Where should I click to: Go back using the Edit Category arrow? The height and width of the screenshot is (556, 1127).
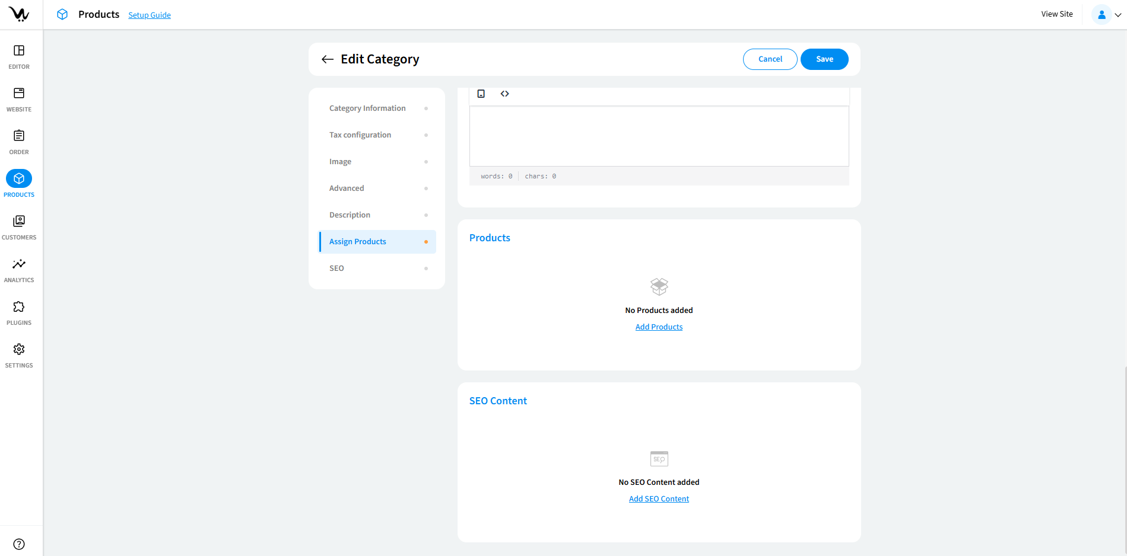pos(327,59)
